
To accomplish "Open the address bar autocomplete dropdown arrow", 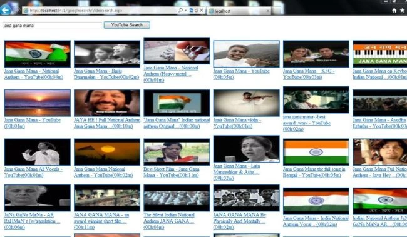I will [186, 11].
